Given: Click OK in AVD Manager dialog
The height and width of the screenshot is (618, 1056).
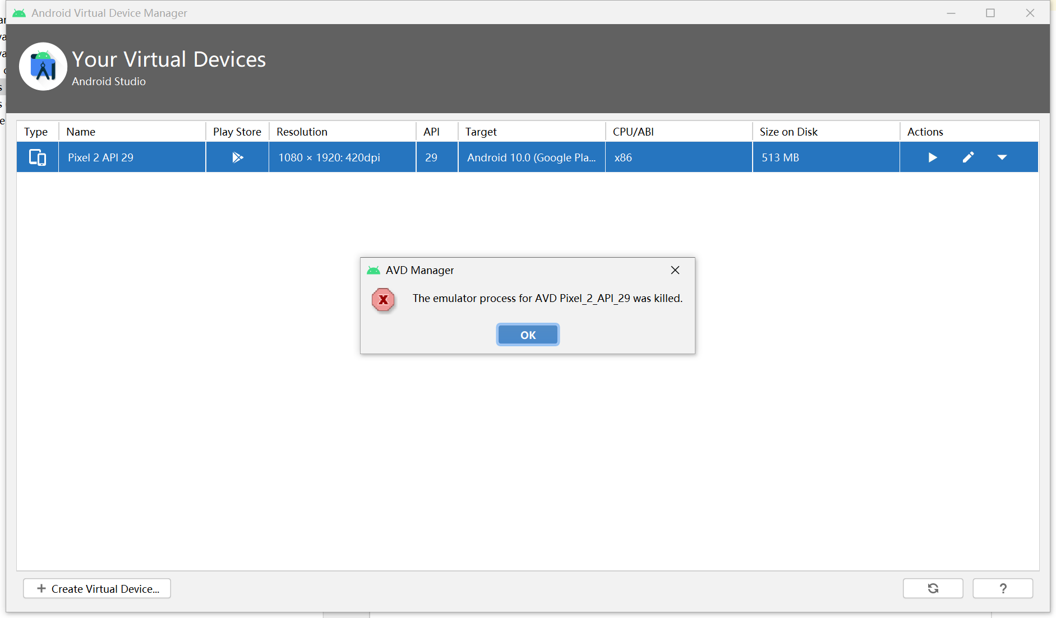Looking at the screenshot, I should 528,334.
